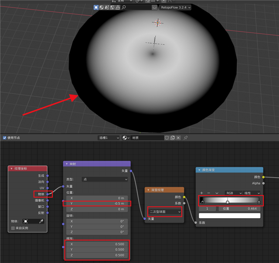Remove color stop with minus icon
Screen dimensions: 279x263
coord(209,193)
